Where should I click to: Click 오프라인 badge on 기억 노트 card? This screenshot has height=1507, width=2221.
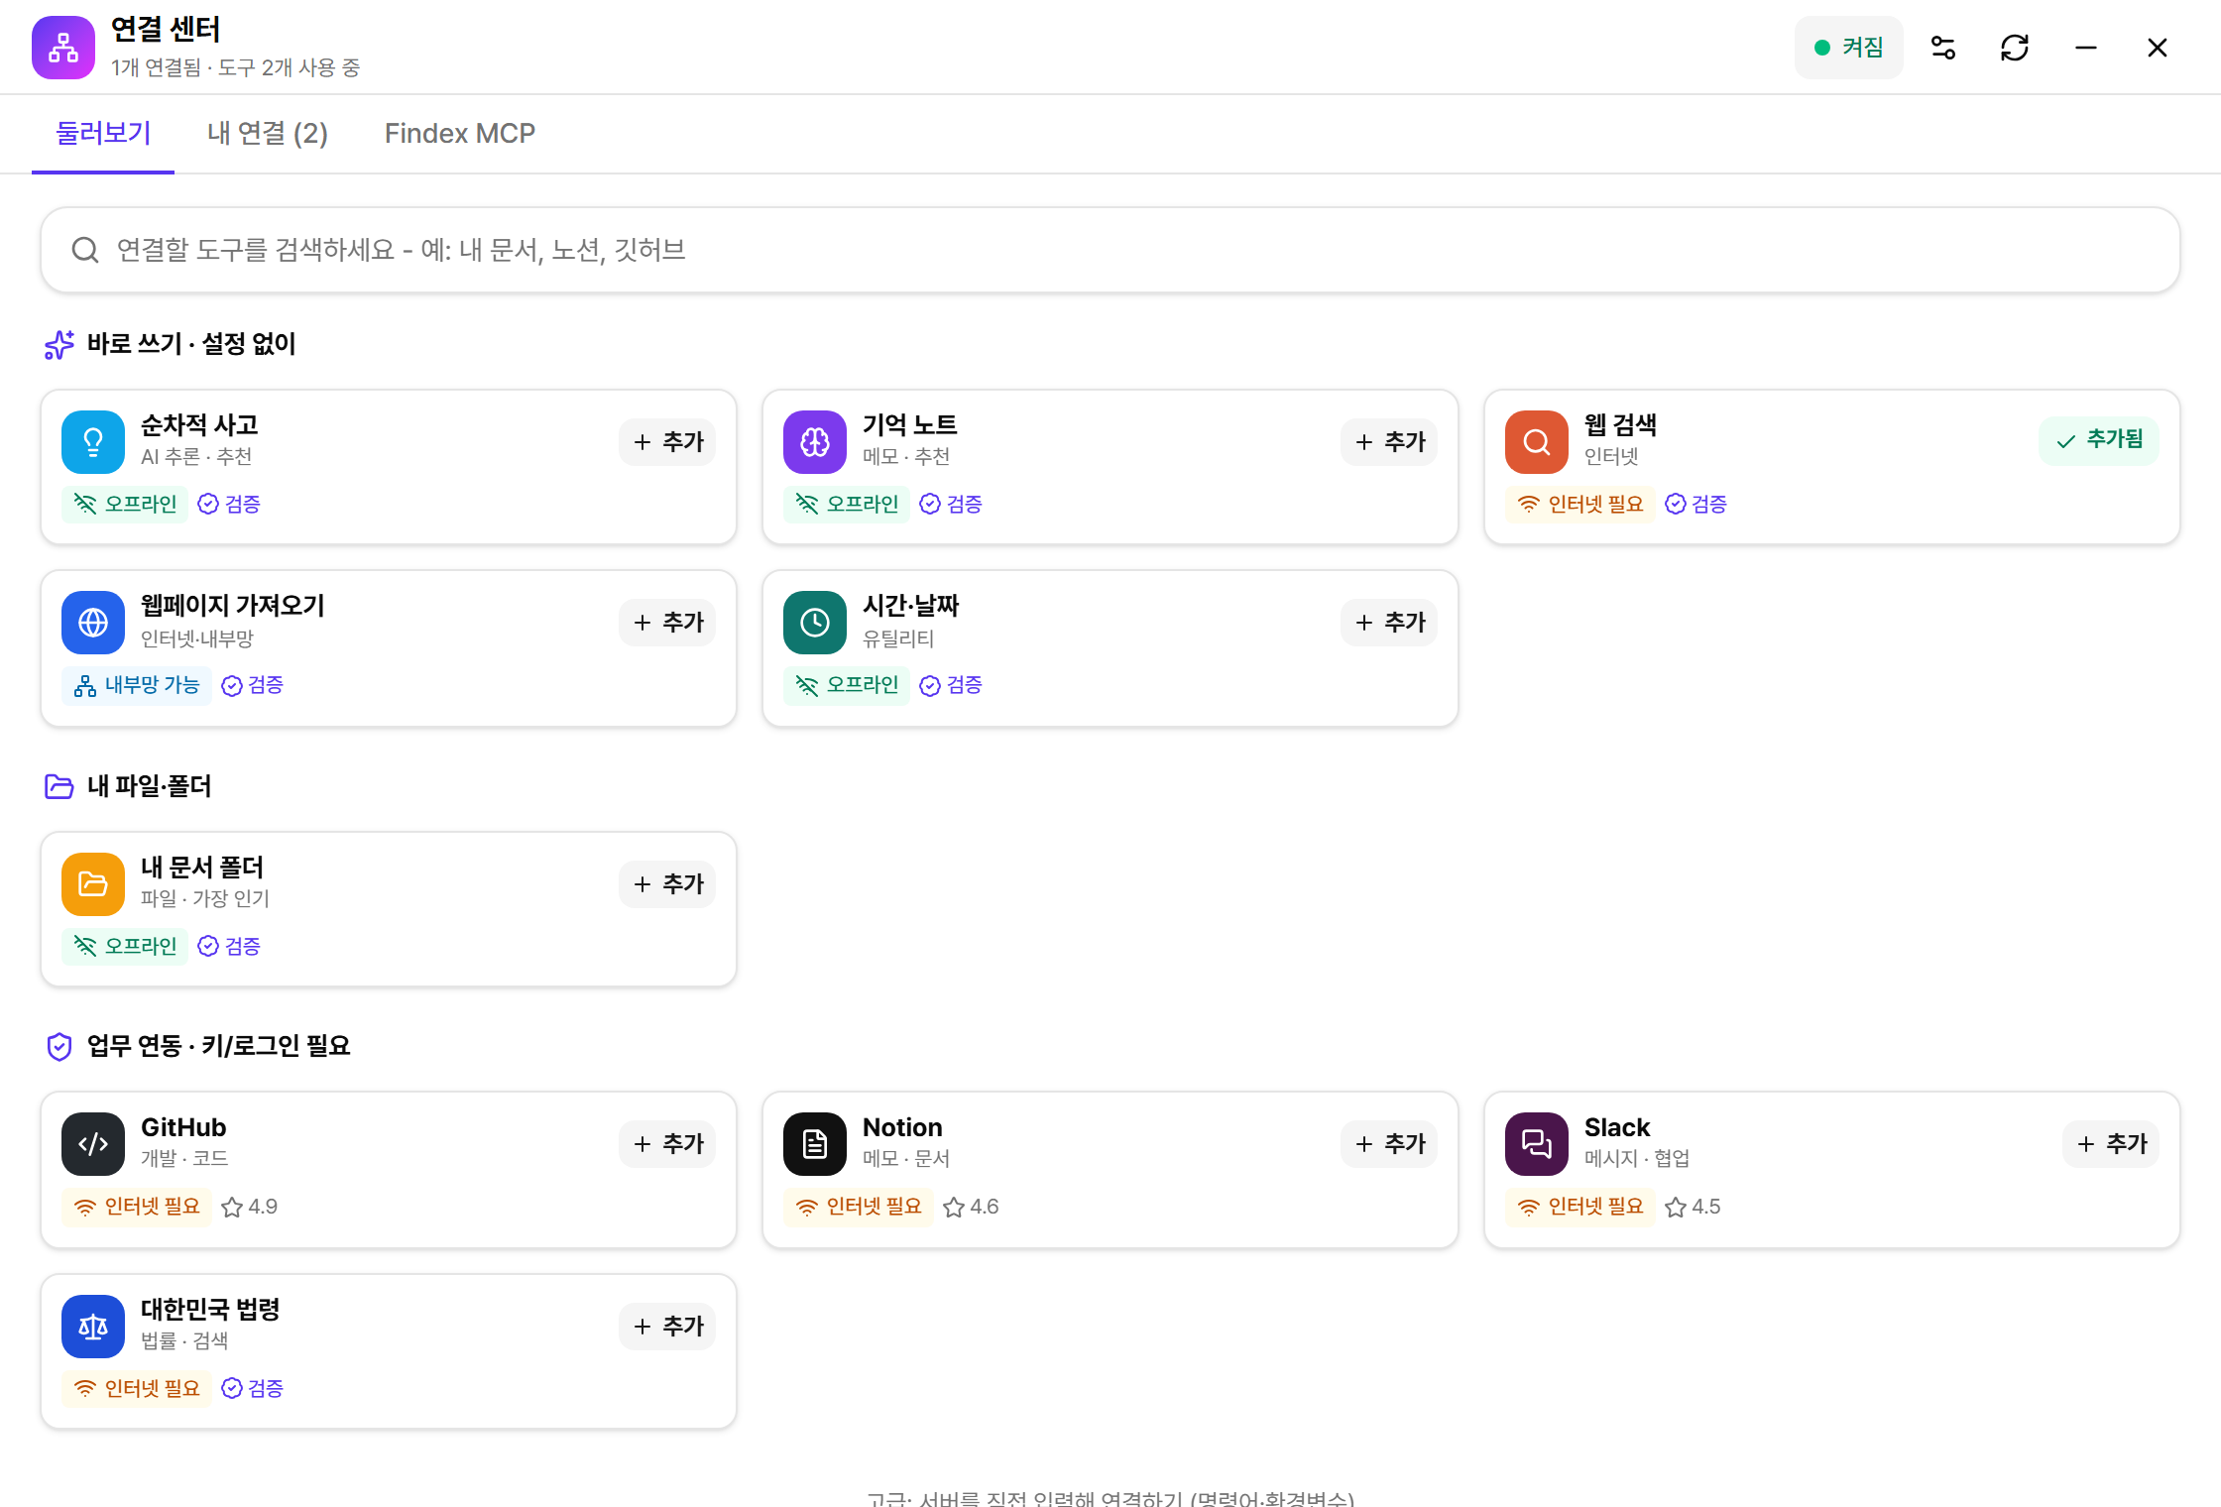click(847, 505)
